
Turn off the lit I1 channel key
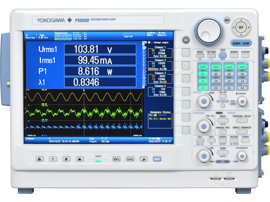[x=203, y=81]
